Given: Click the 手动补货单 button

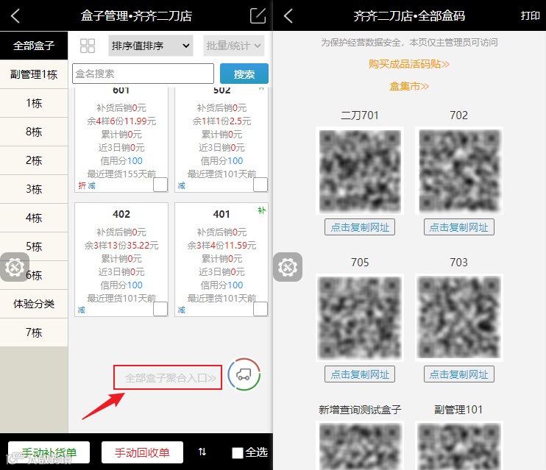Looking at the screenshot, I should tap(49, 452).
